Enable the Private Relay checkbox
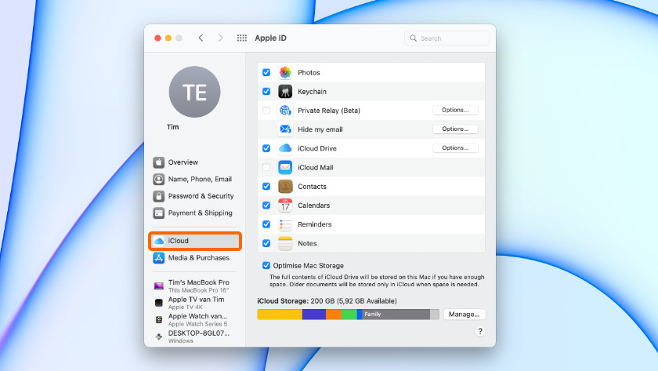The image size is (658, 371). pos(266,111)
